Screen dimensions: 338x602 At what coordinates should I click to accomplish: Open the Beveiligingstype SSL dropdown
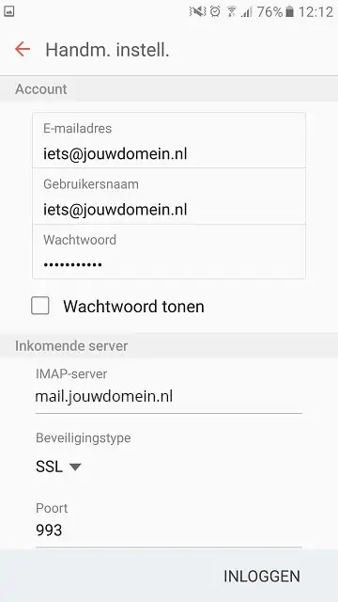(58, 467)
